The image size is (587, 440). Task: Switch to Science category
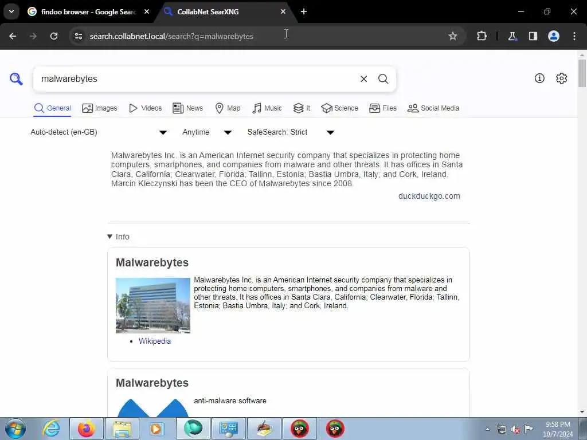[339, 108]
